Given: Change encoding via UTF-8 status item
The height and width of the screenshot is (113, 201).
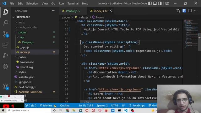Looking at the screenshot, I should (115, 105).
